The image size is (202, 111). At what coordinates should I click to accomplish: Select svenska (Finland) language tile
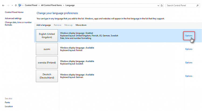pos(47,63)
